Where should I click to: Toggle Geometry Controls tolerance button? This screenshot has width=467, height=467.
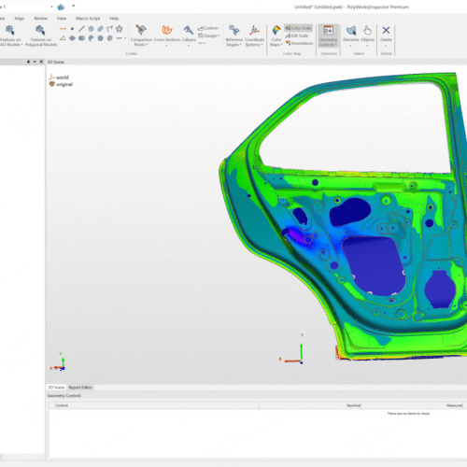[328, 36]
